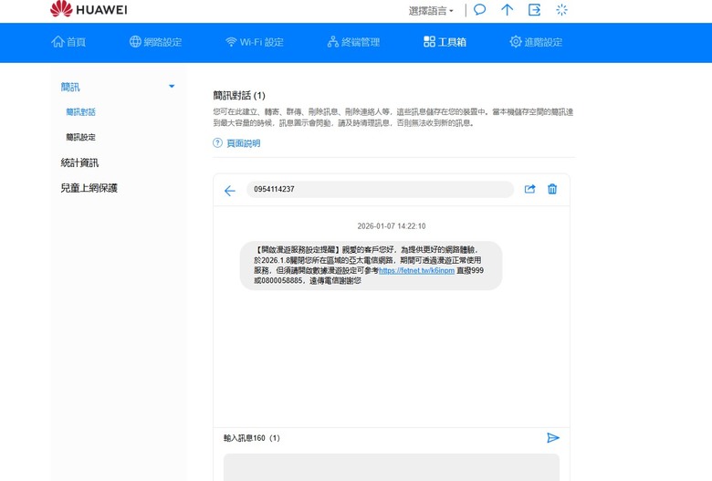
Task: Open 兒童上網保護 in the sidebar
Action: [89, 188]
